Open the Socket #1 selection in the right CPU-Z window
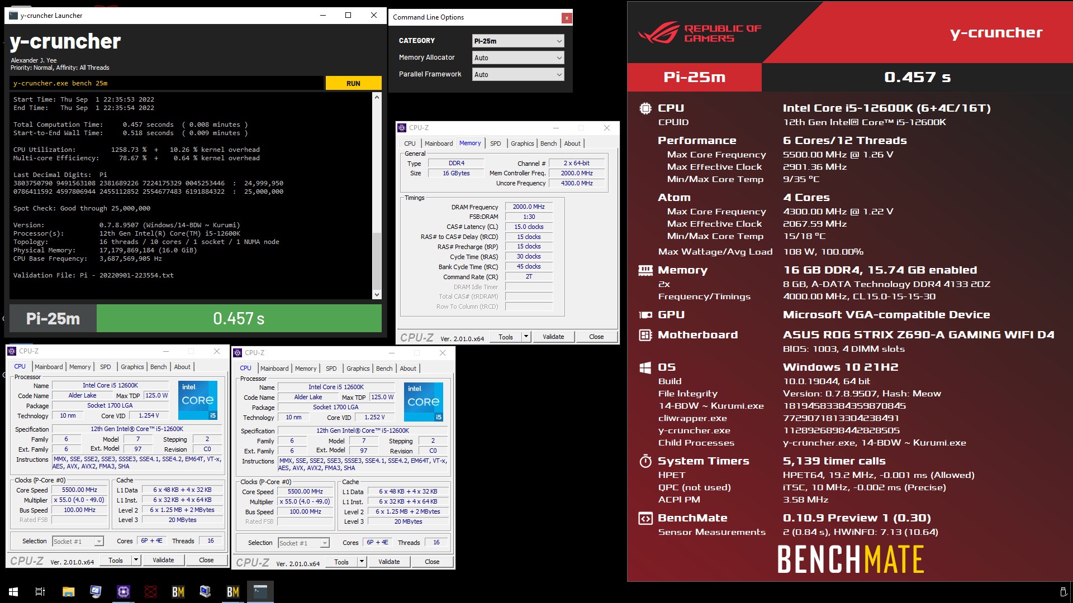The height and width of the screenshot is (603, 1073). [304, 543]
